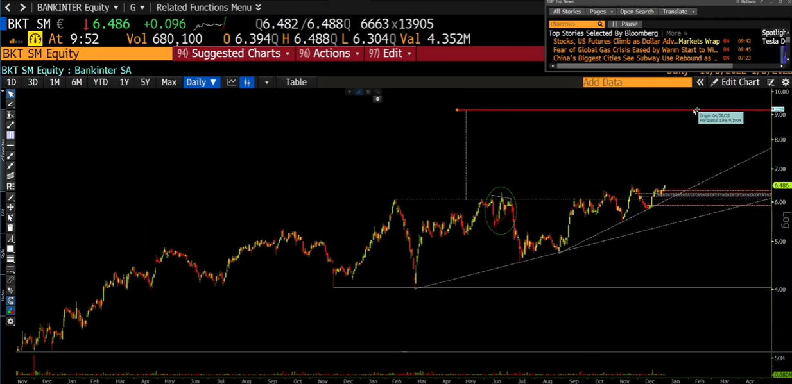Viewport: 792px width, 384px height.
Task: Select the R regression tool
Action: 10,186
